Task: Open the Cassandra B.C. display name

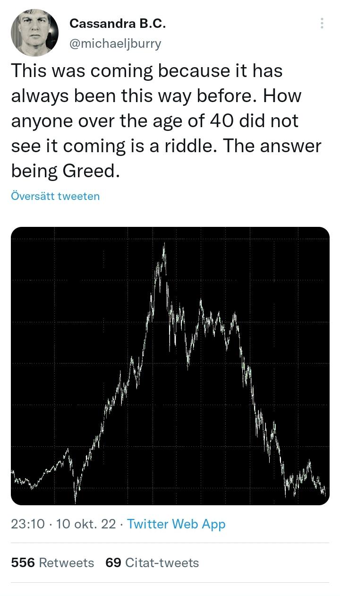Action: click(118, 23)
